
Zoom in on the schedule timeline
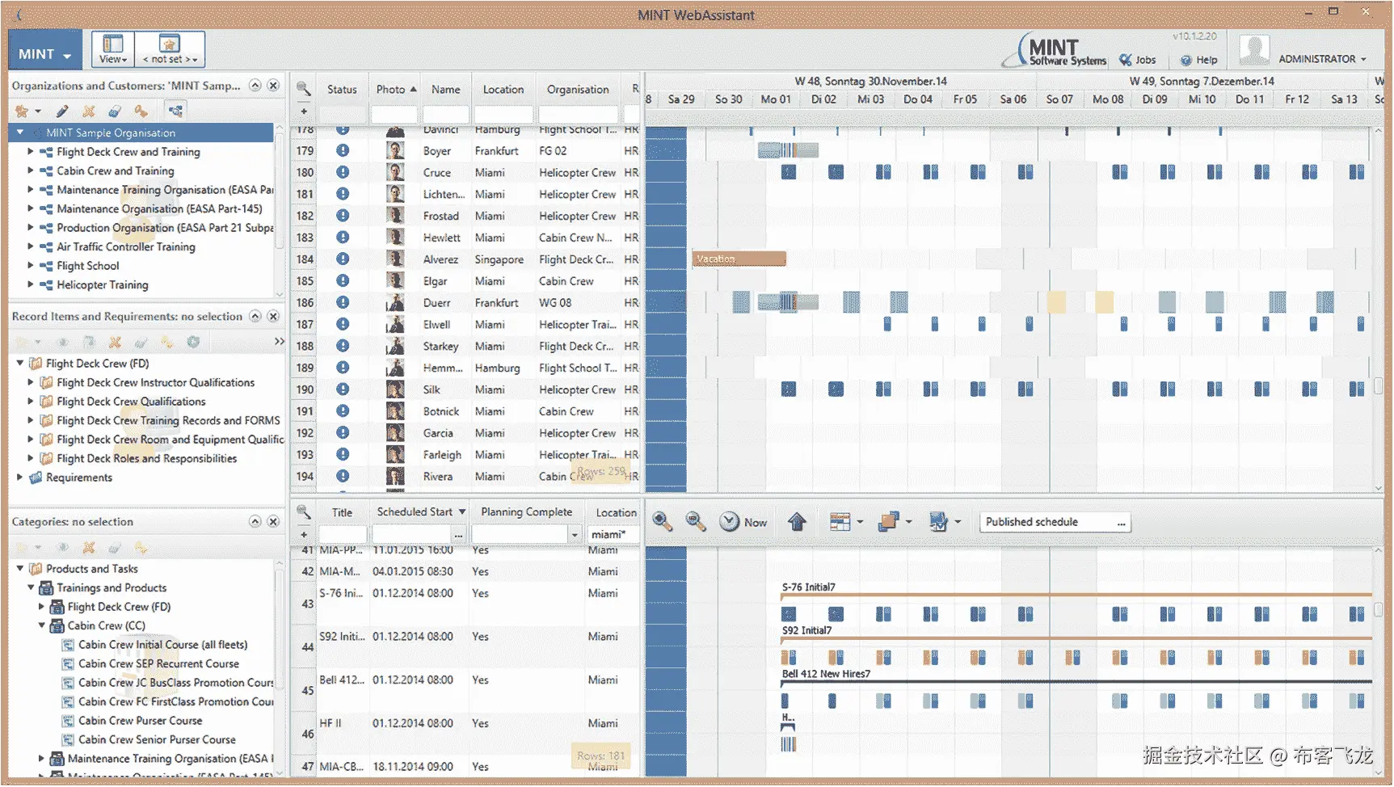663,522
